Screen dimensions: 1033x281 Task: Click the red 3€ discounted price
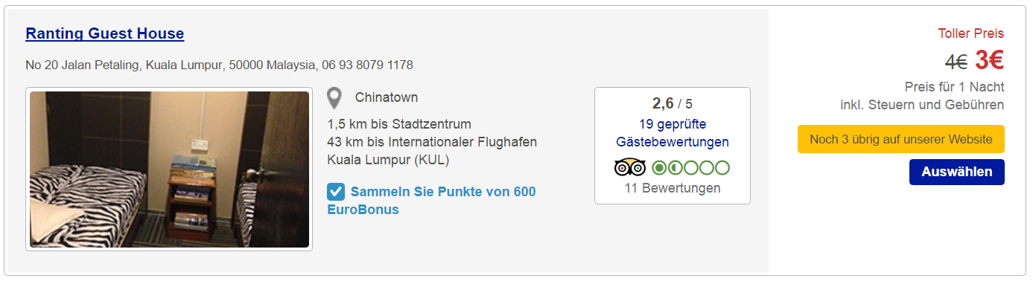coord(990,60)
